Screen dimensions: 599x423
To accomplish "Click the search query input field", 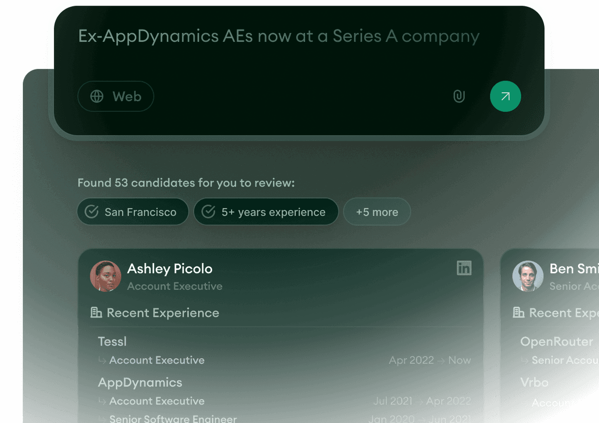I will (x=279, y=35).
